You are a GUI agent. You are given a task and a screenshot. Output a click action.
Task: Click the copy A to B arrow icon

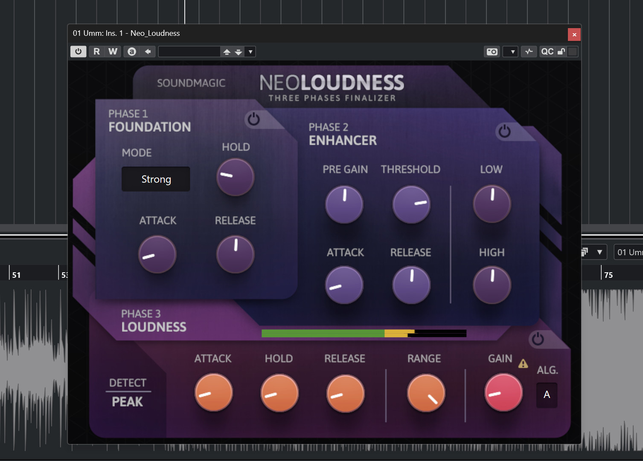tap(148, 52)
